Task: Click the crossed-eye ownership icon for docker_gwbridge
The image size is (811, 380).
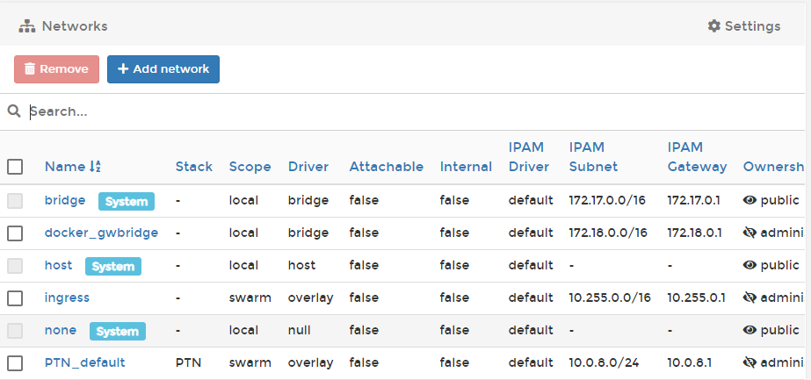Action: 749,233
